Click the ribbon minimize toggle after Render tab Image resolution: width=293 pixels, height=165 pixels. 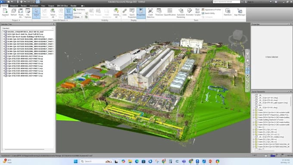(x=82, y=6)
